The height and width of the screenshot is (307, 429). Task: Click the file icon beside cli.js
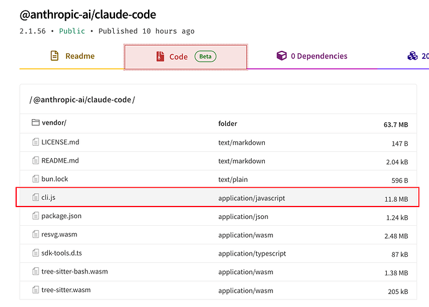click(35, 197)
